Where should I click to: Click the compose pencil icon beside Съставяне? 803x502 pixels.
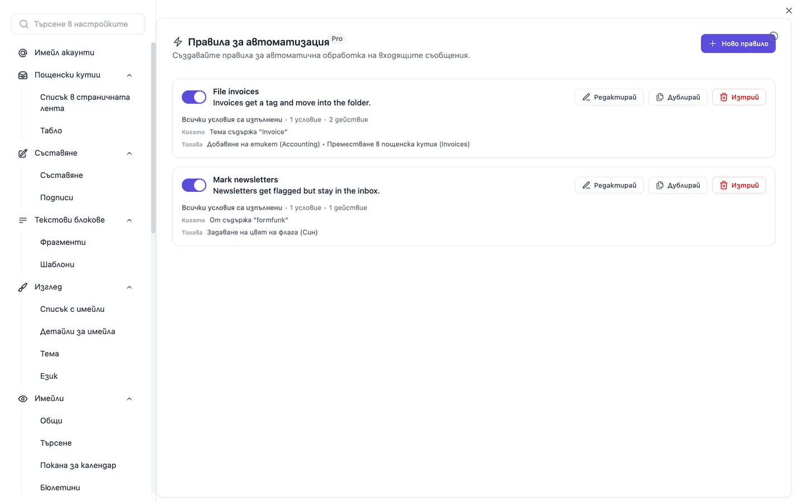click(x=23, y=153)
